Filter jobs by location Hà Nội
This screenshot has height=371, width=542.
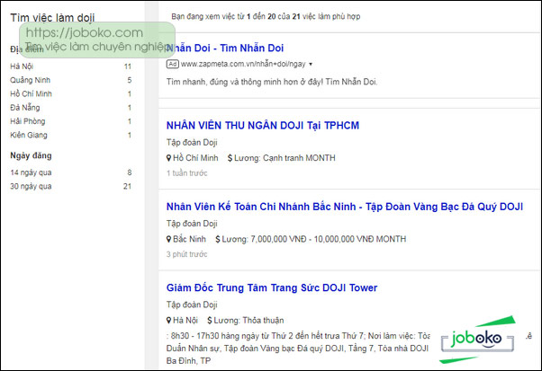click(x=22, y=66)
